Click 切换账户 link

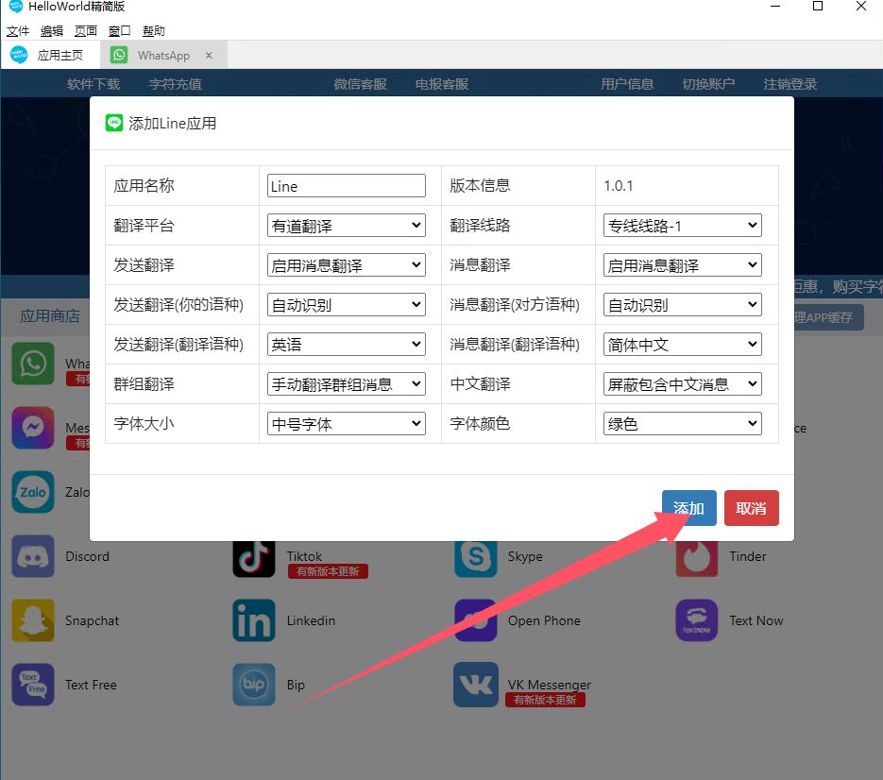[x=709, y=84]
